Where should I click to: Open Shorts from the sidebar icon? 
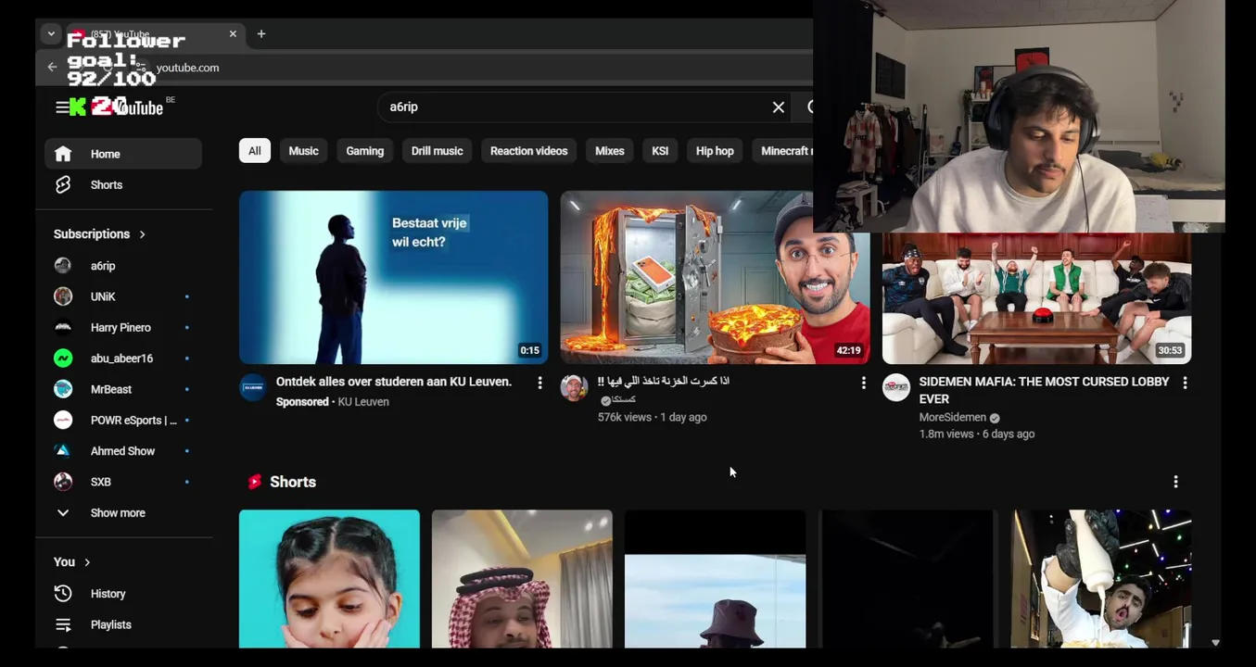pyautogui.click(x=63, y=184)
